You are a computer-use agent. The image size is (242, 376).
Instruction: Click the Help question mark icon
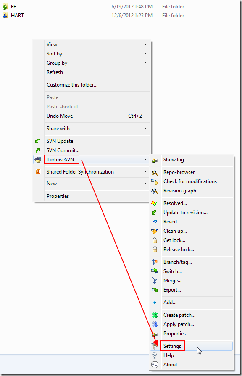coord(155,355)
